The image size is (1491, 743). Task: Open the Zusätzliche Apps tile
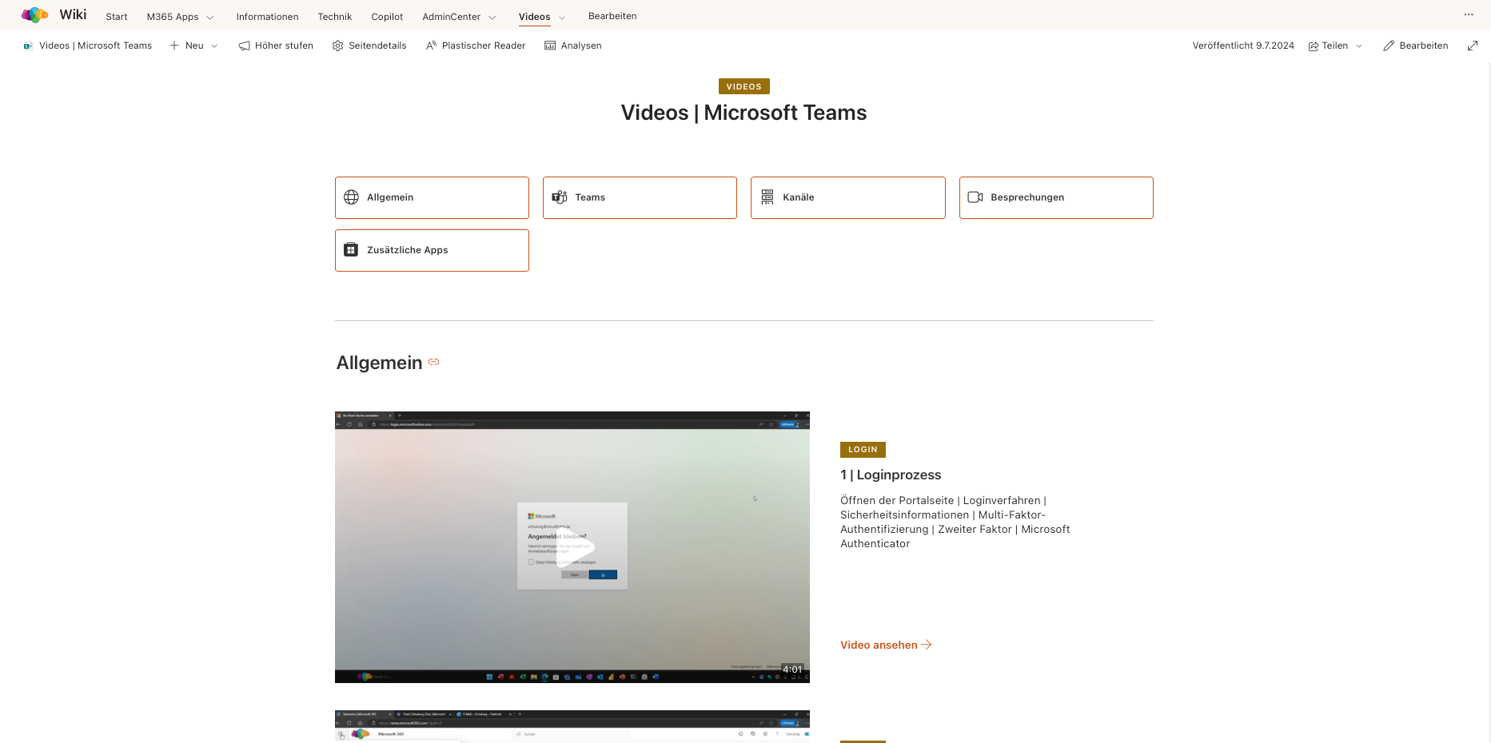pos(432,250)
